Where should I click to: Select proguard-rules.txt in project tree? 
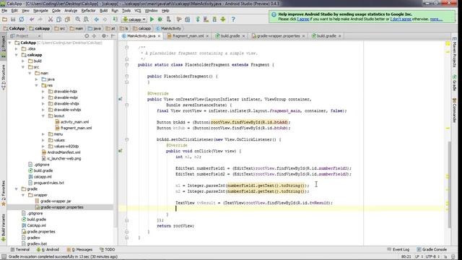[48, 183]
